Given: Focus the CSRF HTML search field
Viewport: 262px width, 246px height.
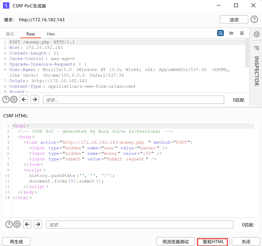Looking at the screenshot, I should coord(140,225).
